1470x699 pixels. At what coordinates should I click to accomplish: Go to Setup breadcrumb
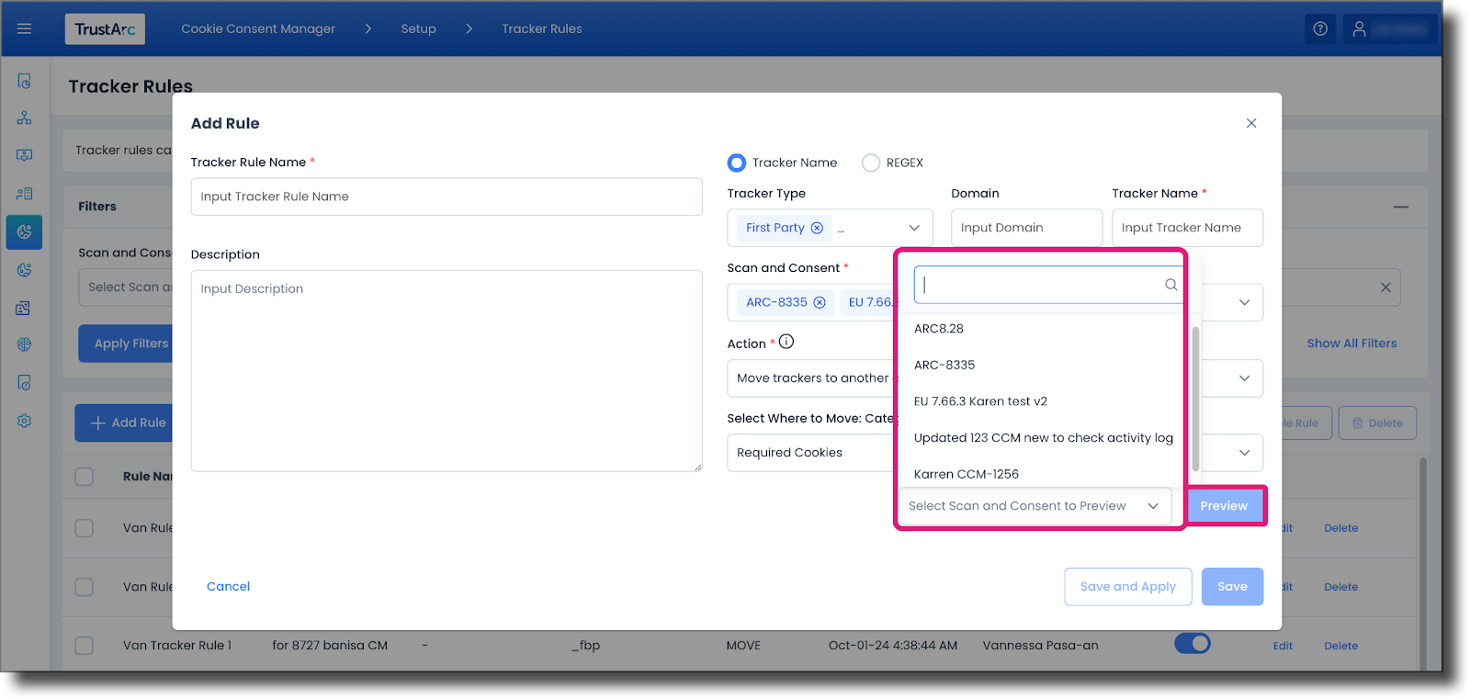coord(418,29)
